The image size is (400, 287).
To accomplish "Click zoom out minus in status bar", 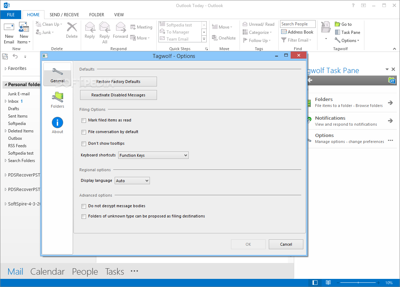I will pos(338,283).
